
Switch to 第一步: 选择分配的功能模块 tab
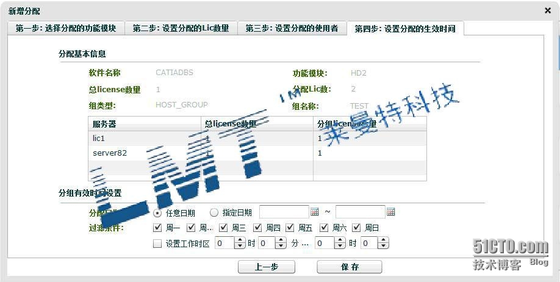tap(66, 28)
